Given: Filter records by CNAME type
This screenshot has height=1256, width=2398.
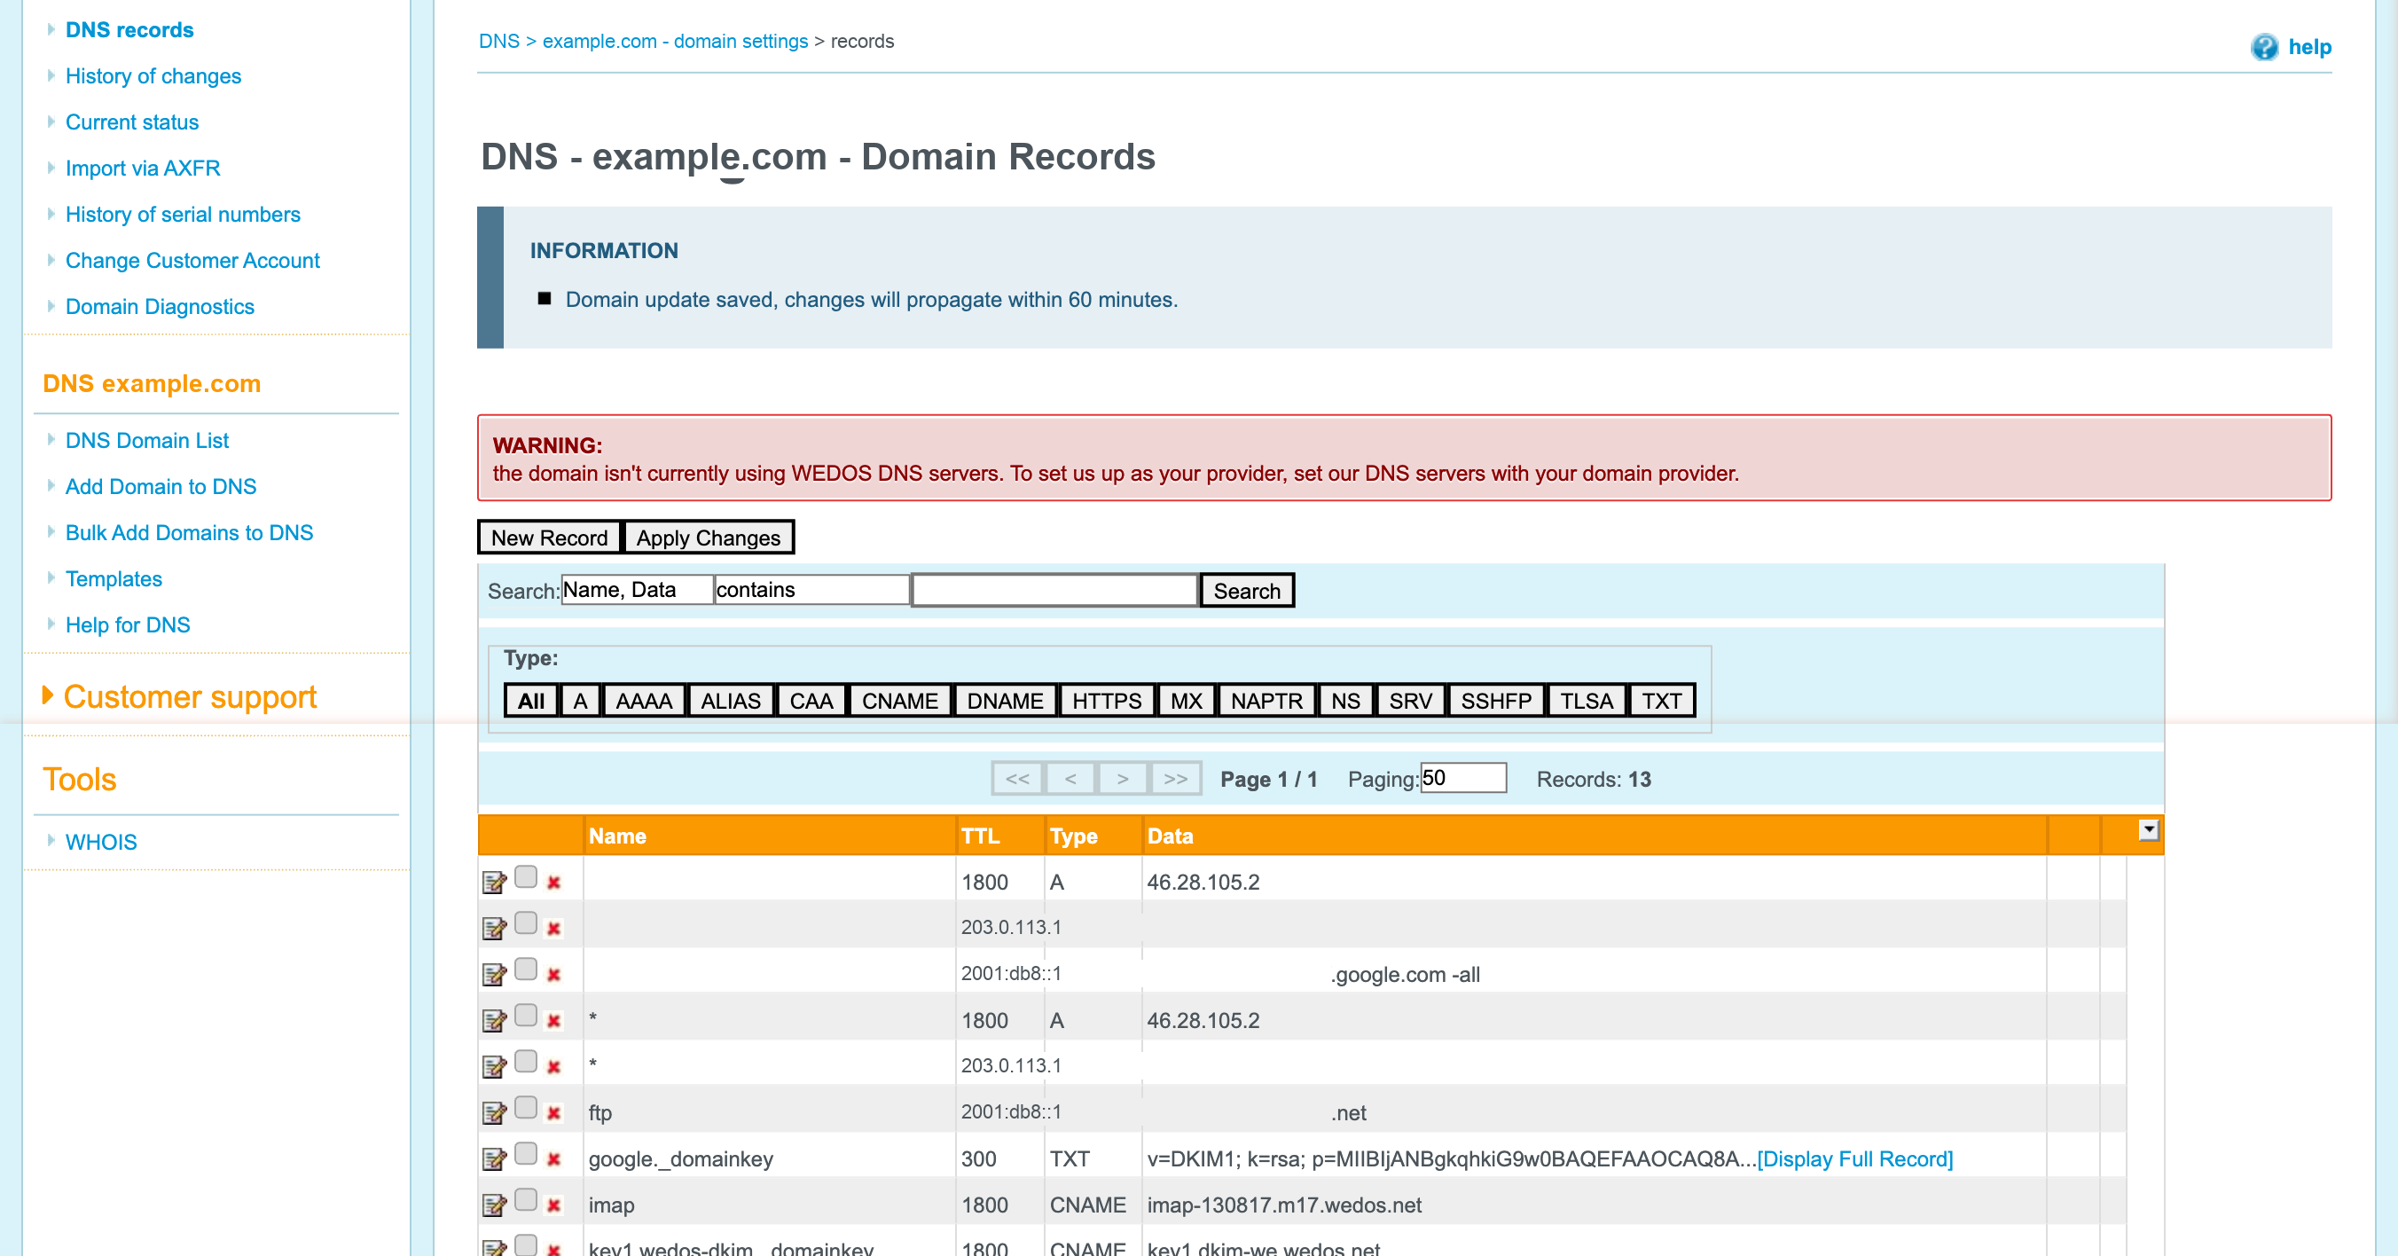Looking at the screenshot, I should (898, 700).
